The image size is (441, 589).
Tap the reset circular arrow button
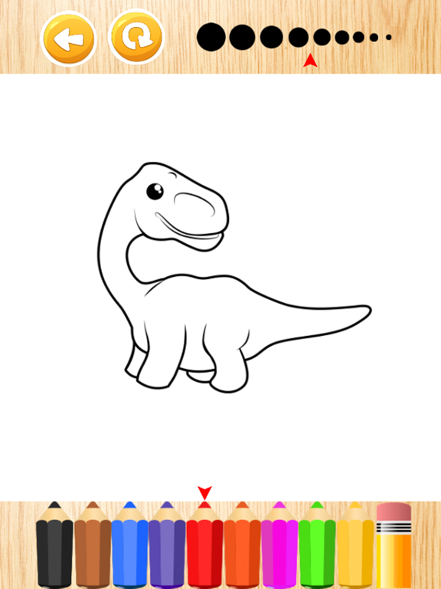(x=136, y=37)
